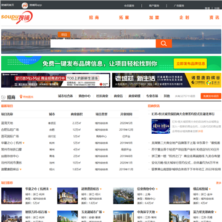This screenshot has height=222, width=222.
Task: Click the soupu 搜铺 logo
Action: (x=17, y=18)
